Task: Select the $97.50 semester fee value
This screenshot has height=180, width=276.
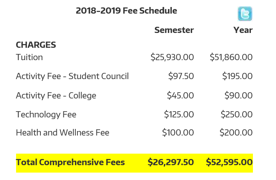Action: (181, 76)
